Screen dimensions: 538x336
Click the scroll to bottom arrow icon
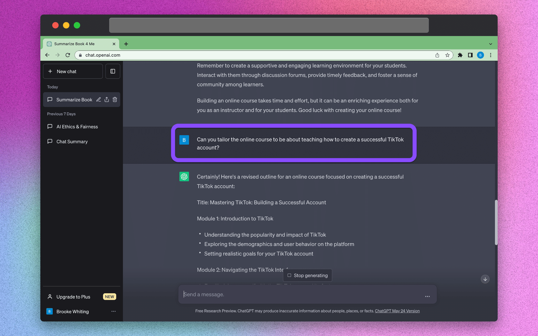(485, 279)
